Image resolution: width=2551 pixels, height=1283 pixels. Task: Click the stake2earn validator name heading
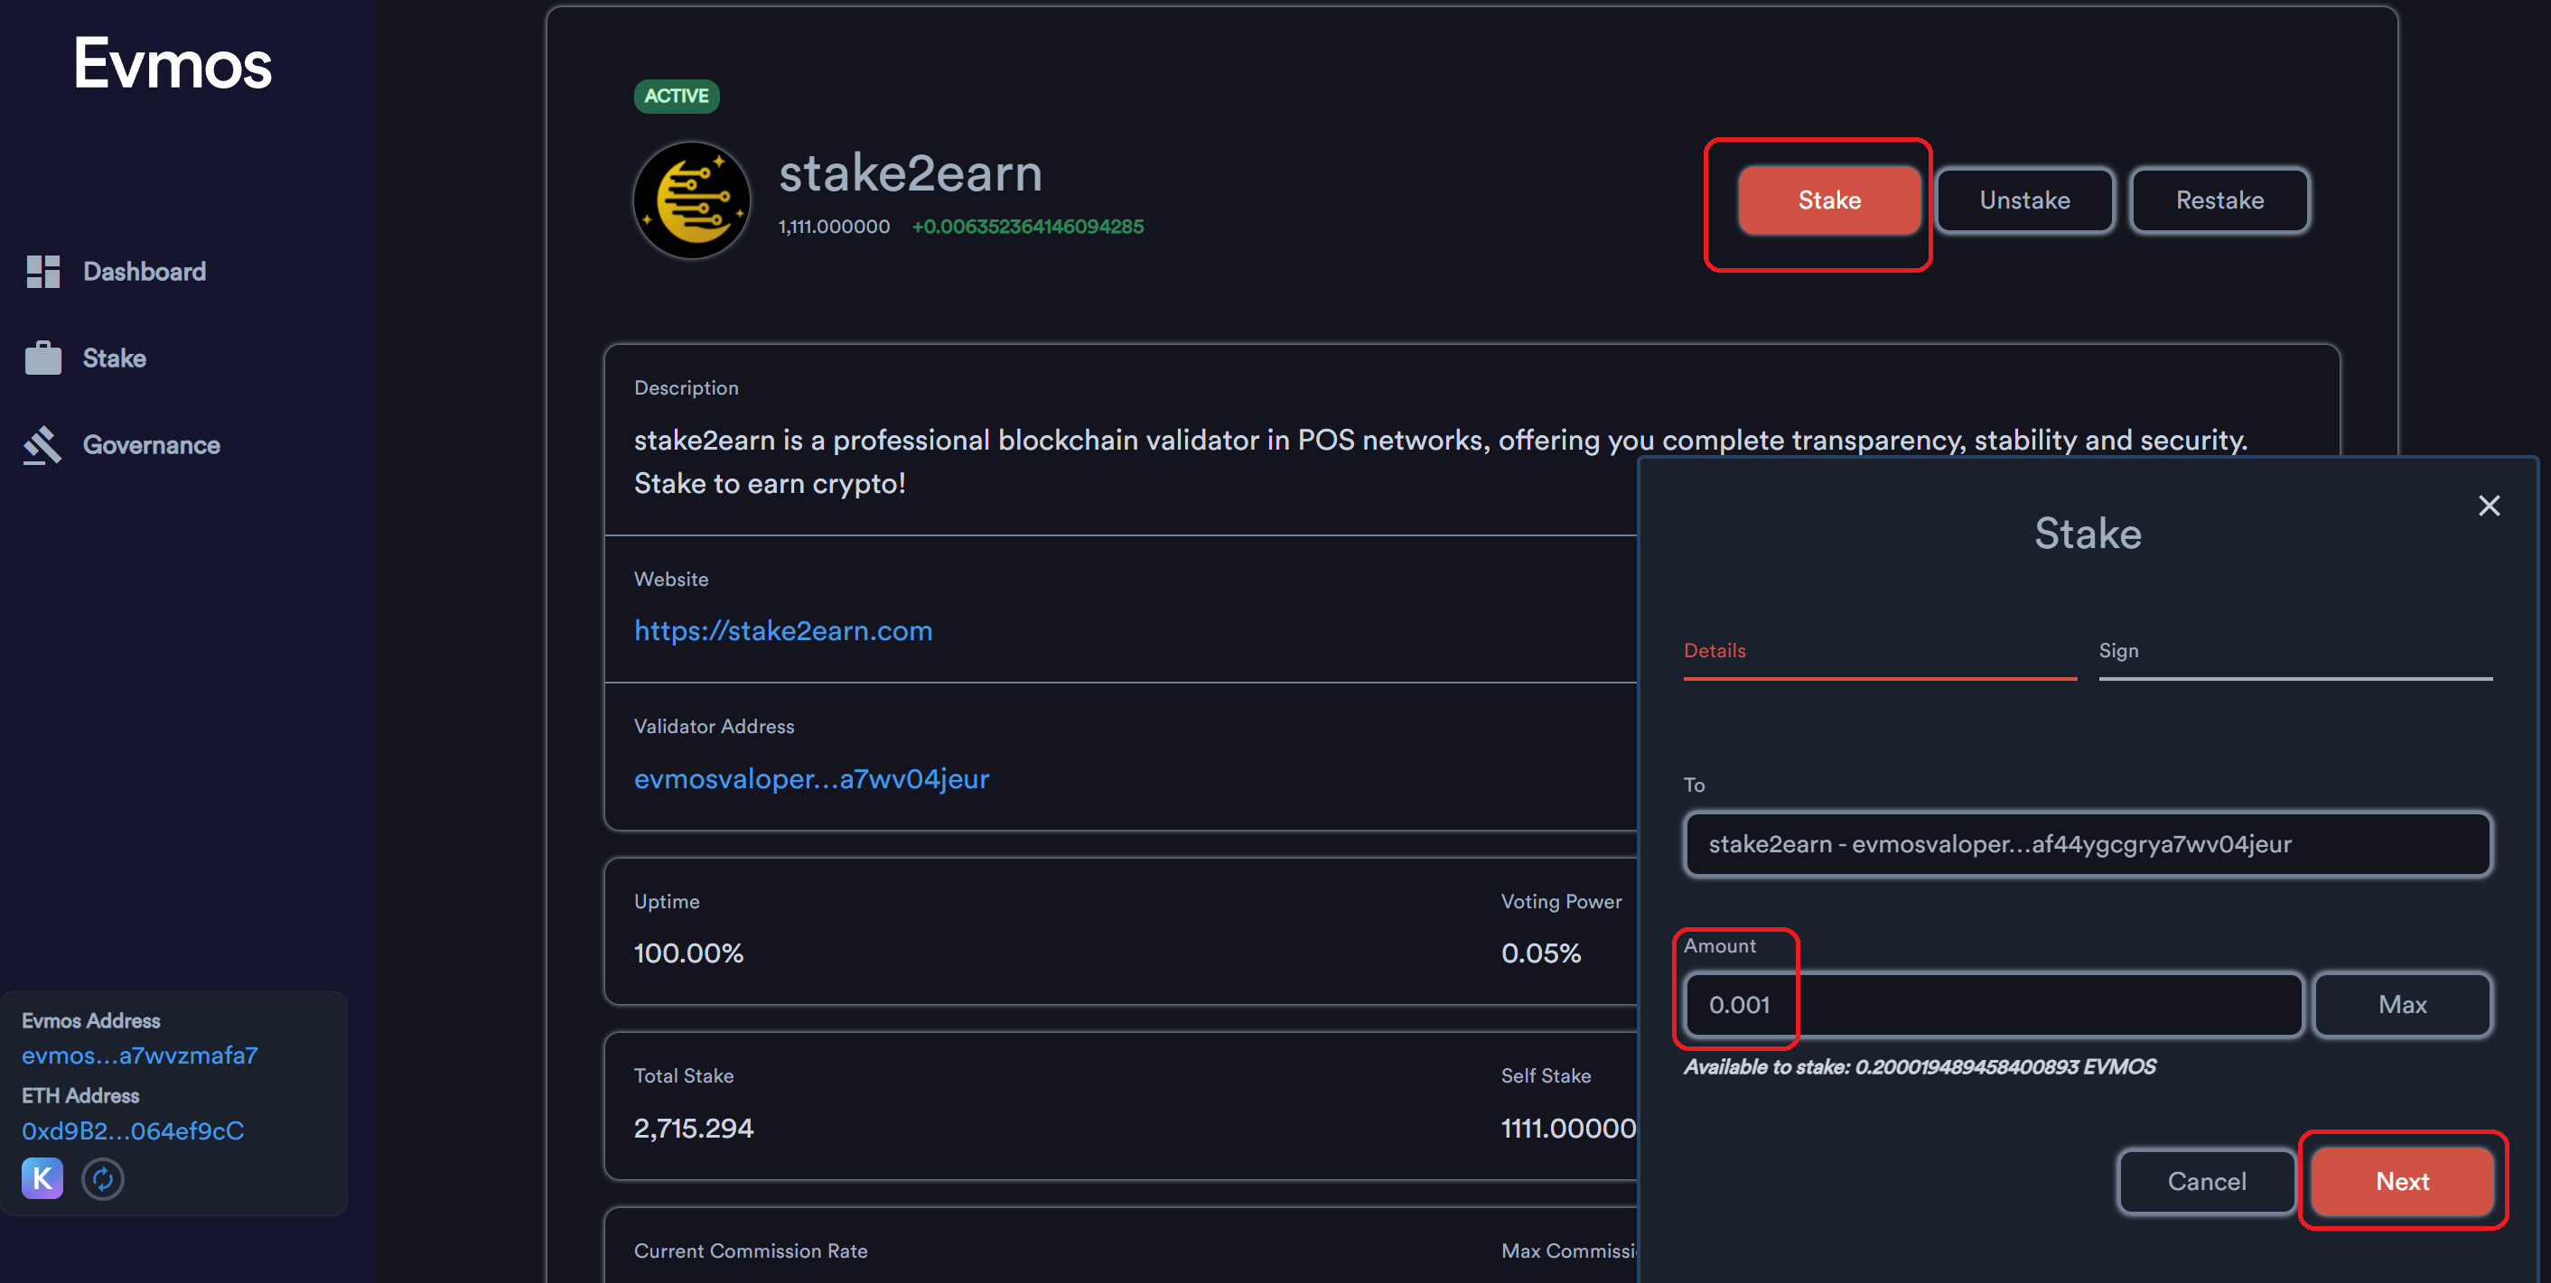(910, 173)
